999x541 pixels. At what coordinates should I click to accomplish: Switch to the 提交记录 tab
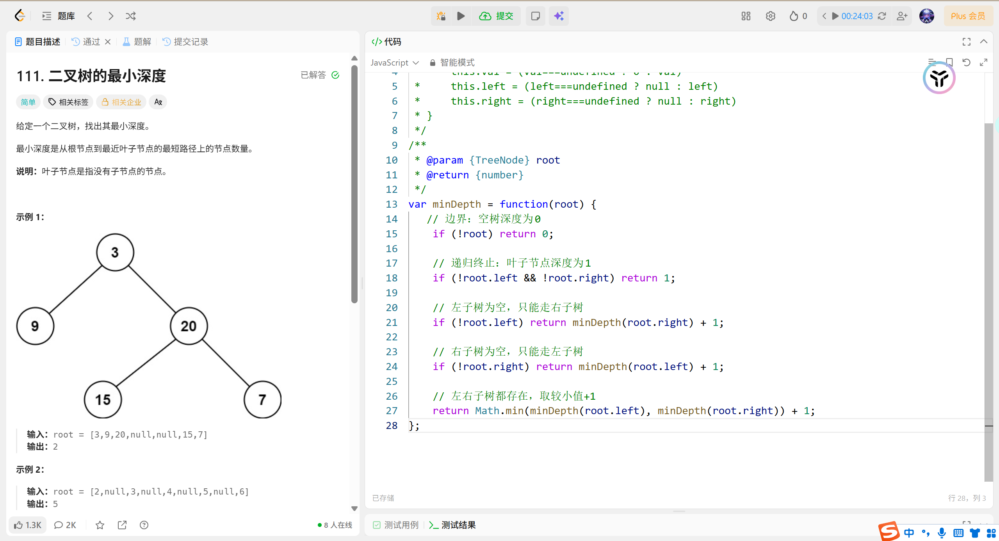[x=185, y=41]
